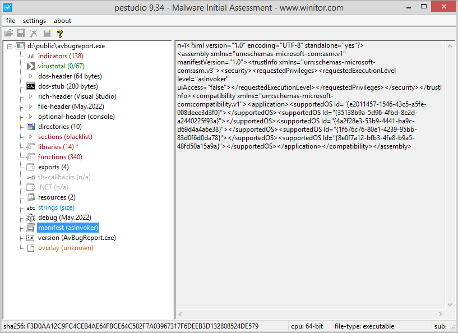This screenshot has width=458, height=333.
Task: Select overlay (unknown)
Action: tap(66, 248)
